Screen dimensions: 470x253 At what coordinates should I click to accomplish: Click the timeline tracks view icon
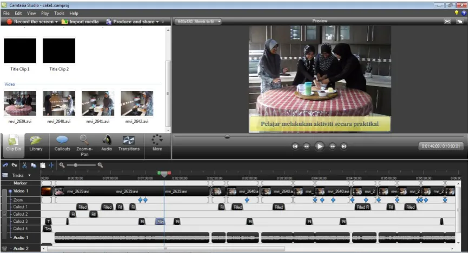tap(5, 175)
